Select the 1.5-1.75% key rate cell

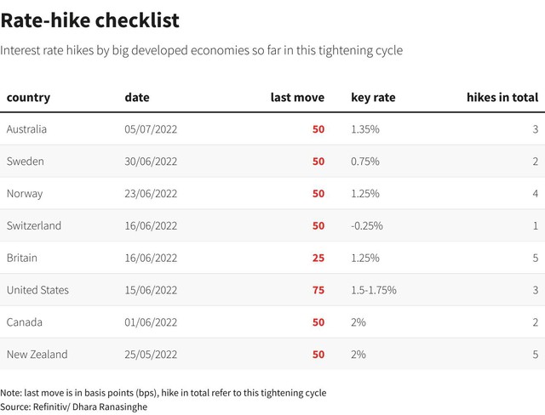click(x=373, y=290)
